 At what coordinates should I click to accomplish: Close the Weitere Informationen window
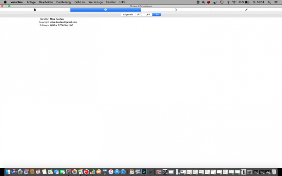coord(2,6)
